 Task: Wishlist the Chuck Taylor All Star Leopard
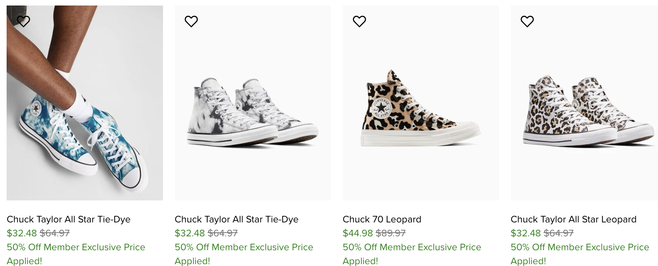[x=527, y=21]
